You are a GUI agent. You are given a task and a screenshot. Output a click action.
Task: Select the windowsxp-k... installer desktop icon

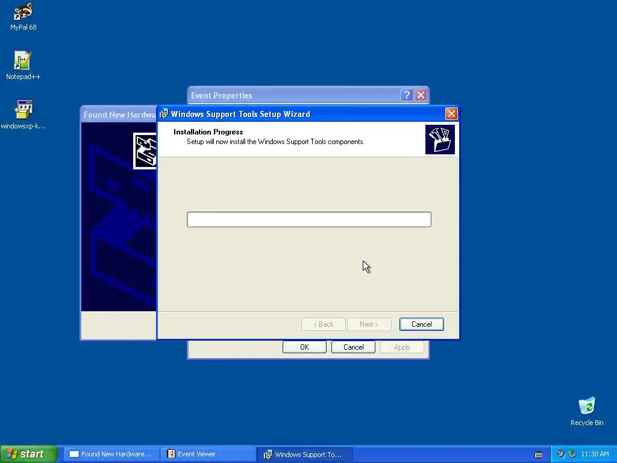(x=23, y=115)
